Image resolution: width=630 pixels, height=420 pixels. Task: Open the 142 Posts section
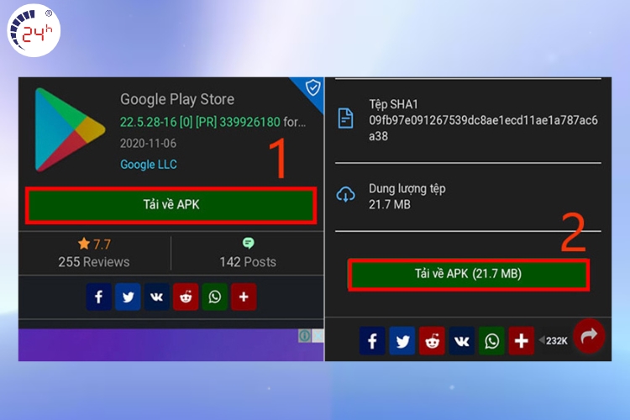tap(248, 253)
